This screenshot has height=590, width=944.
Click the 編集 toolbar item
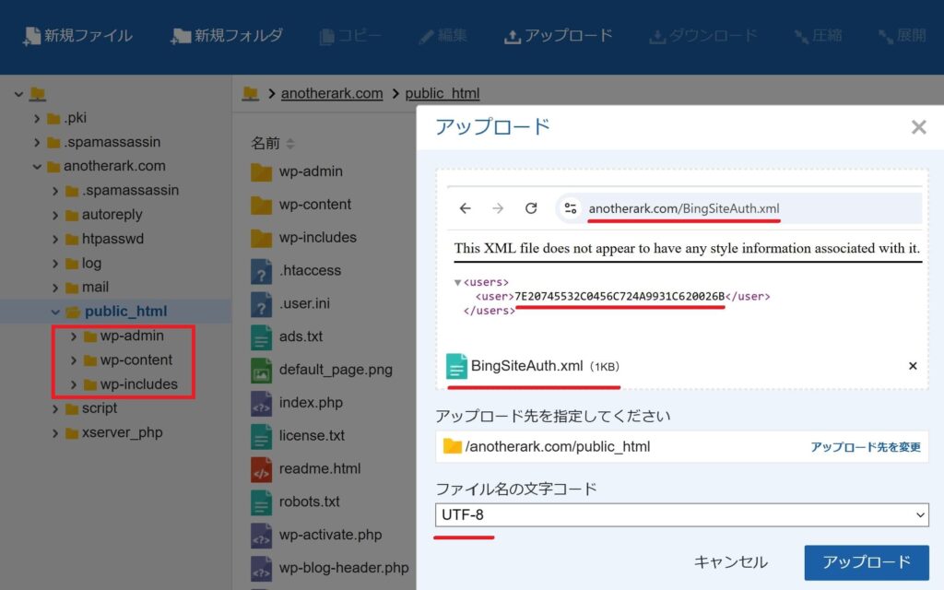click(443, 36)
